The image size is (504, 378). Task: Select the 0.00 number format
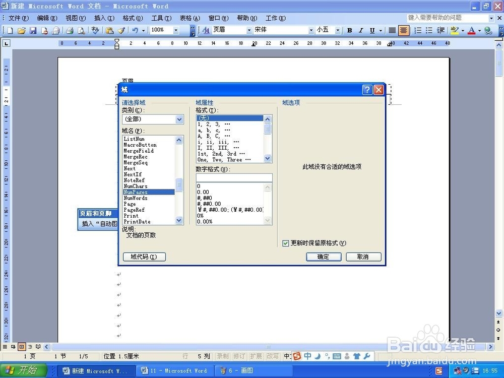230,192
